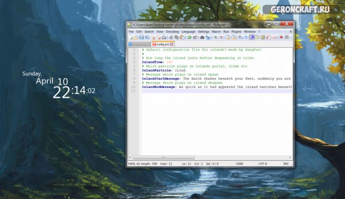Click the IslandStartMessage key

[161, 79]
